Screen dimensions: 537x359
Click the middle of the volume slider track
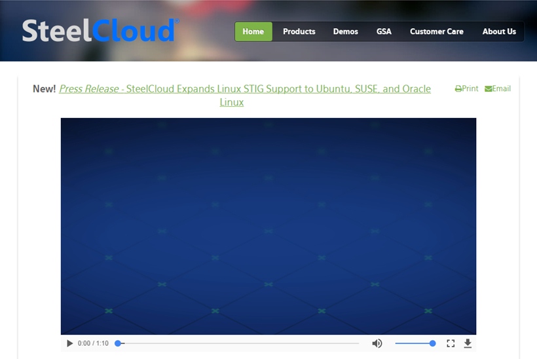tap(414, 343)
